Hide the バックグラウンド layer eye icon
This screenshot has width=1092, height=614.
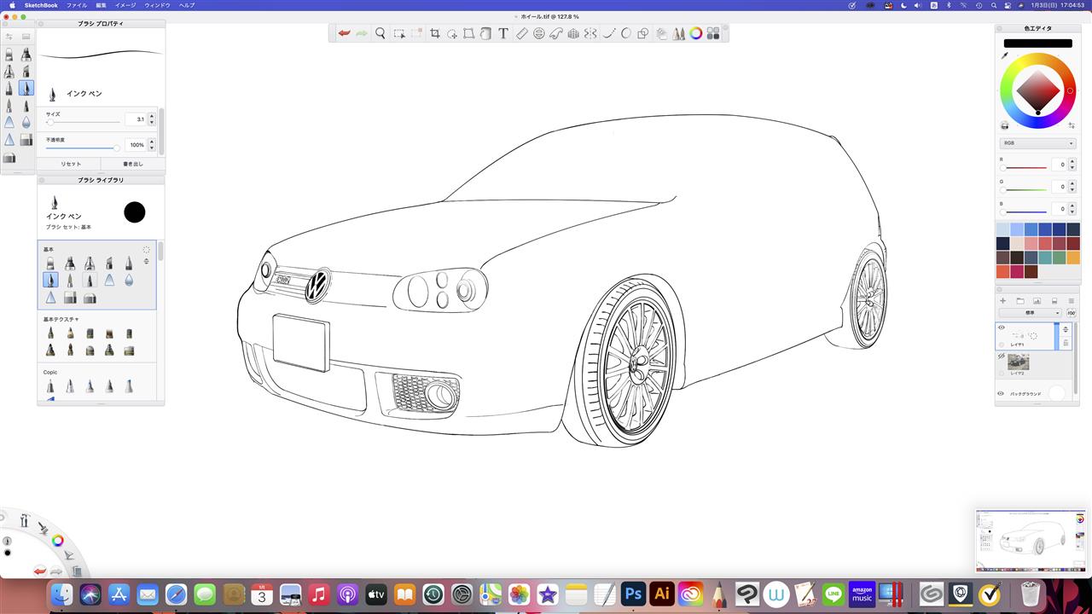coord(1002,393)
